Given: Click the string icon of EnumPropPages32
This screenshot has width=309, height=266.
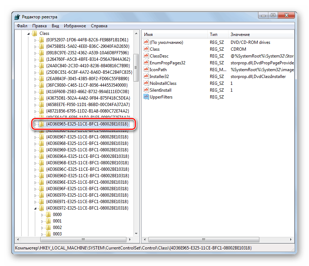Looking at the screenshot, I should tap(146, 63).
